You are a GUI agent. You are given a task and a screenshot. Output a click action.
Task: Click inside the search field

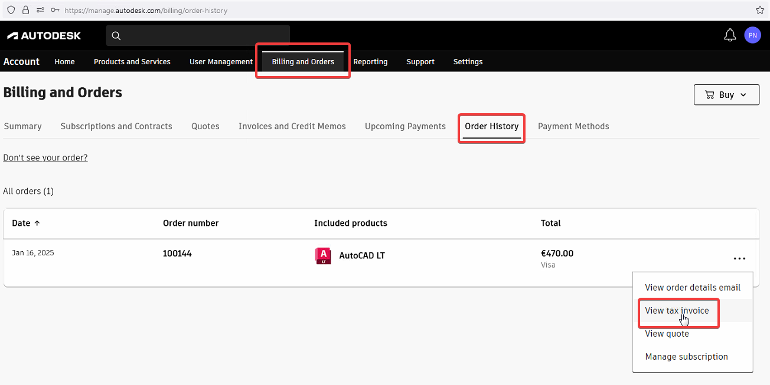pyautogui.click(x=198, y=36)
